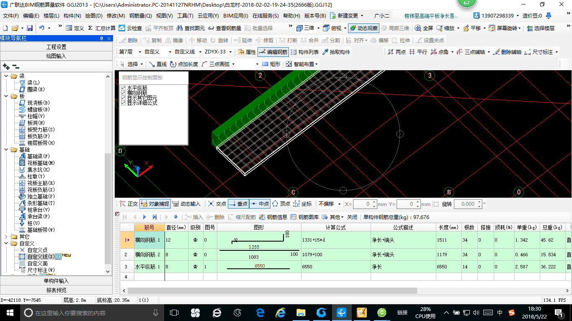The width and height of the screenshot is (572, 321).
Task: Uncheck 横向钢筋 display checkbox
Action: [123, 93]
